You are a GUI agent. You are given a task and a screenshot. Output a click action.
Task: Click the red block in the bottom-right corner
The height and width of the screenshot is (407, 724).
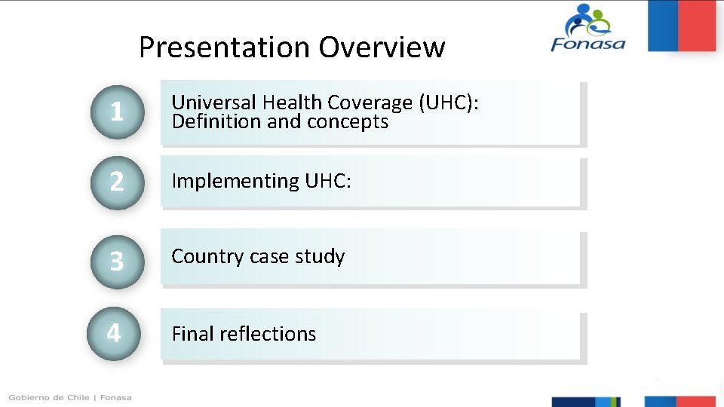(696, 402)
